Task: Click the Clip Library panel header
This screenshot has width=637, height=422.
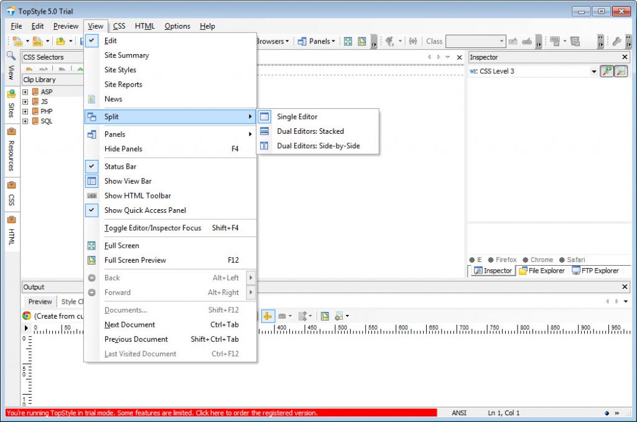Action: pos(53,80)
